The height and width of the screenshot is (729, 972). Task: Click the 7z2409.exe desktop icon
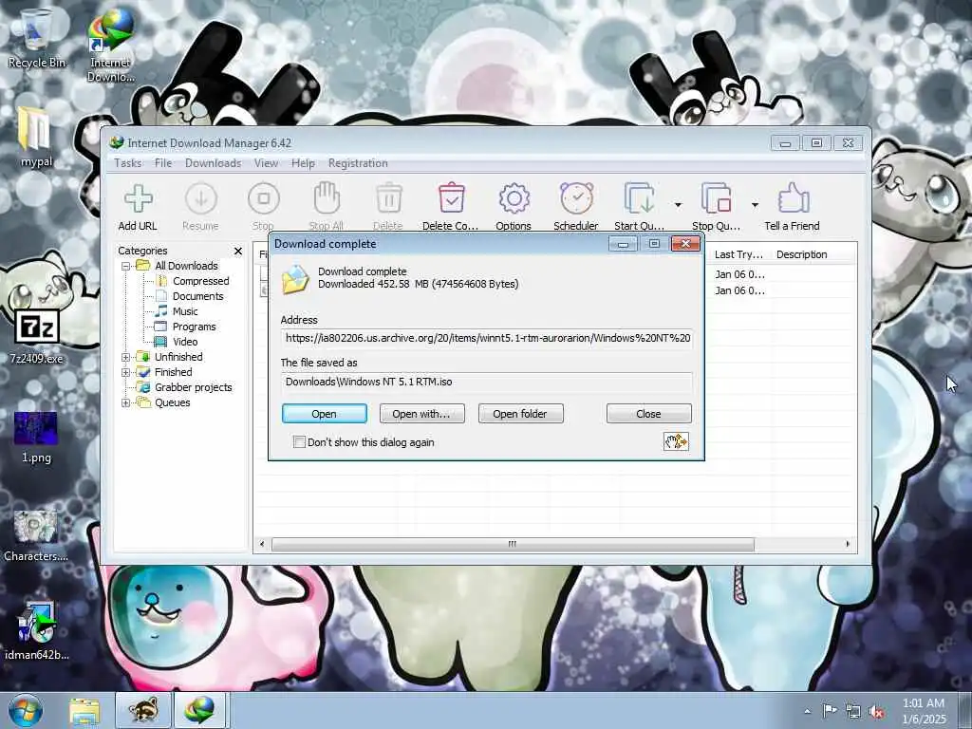(36, 335)
